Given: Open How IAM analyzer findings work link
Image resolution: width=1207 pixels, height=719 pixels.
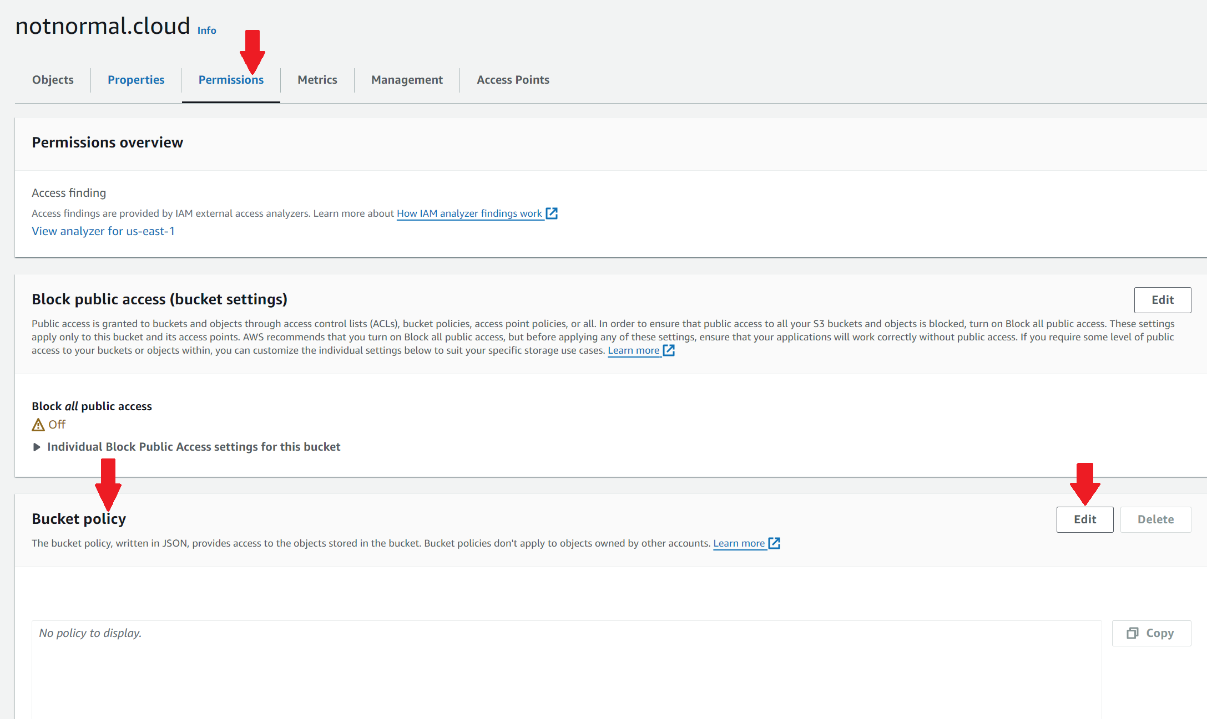Looking at the screenshot, I should (469, 213).
